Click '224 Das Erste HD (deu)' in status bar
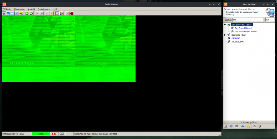 pyautogui.click(x=13, y=134)
